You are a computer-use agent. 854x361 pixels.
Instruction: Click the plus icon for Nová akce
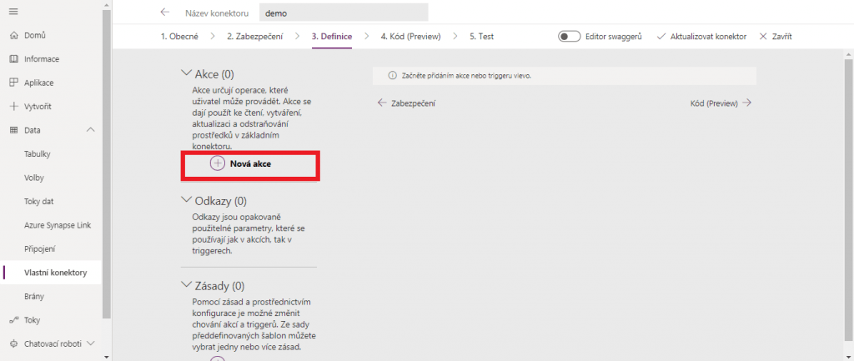[x=217, y=163]
